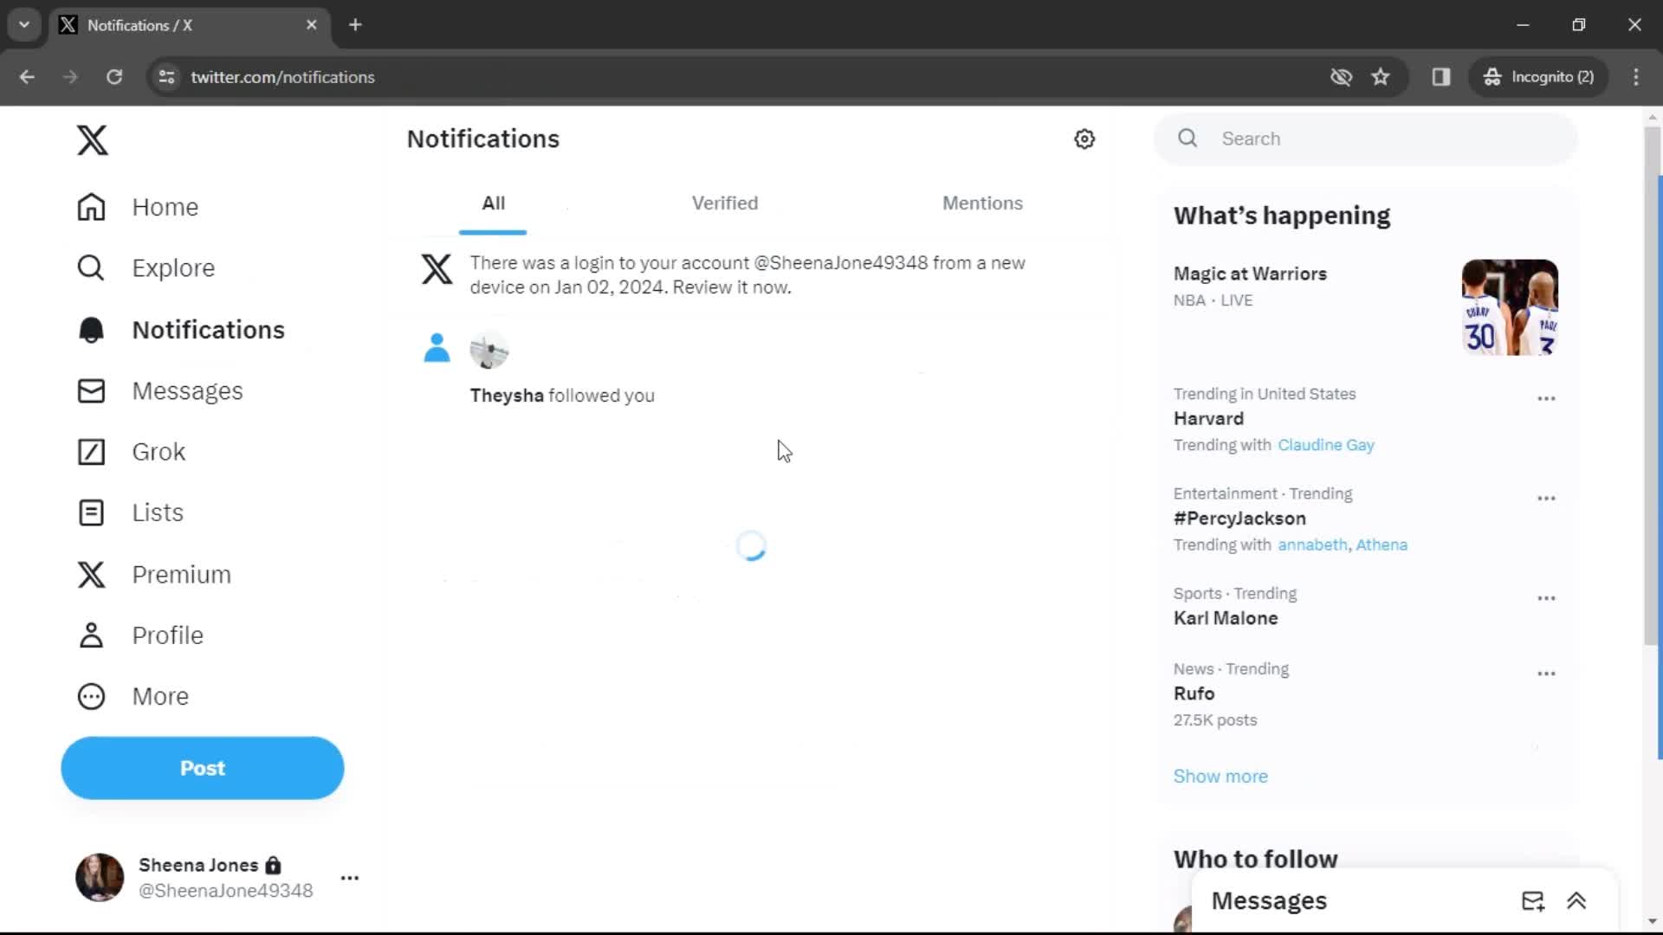
Task: Click the Messages collapse chevron
Action: click(x=1576, y=900)
